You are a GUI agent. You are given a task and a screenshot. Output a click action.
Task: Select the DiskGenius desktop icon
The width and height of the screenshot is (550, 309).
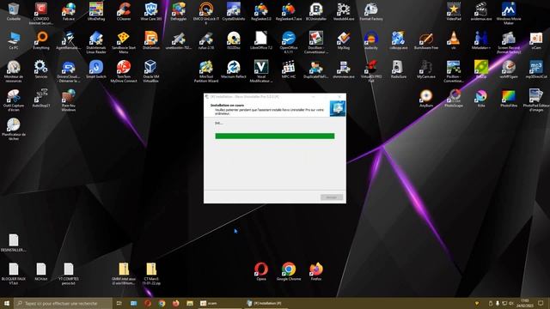coord(151,40)
